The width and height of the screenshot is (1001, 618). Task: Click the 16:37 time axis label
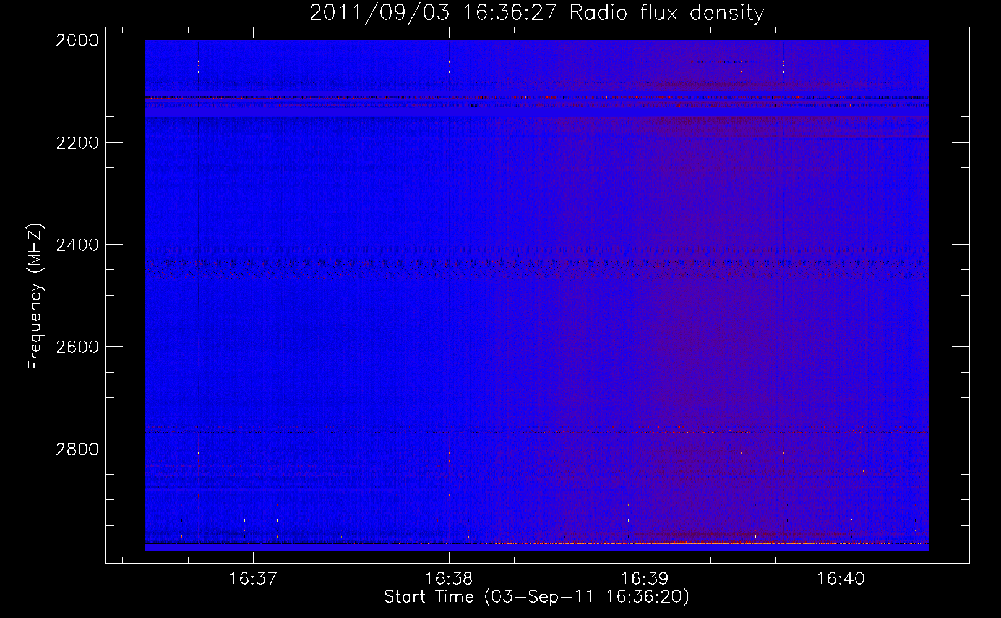pos(252,578)
